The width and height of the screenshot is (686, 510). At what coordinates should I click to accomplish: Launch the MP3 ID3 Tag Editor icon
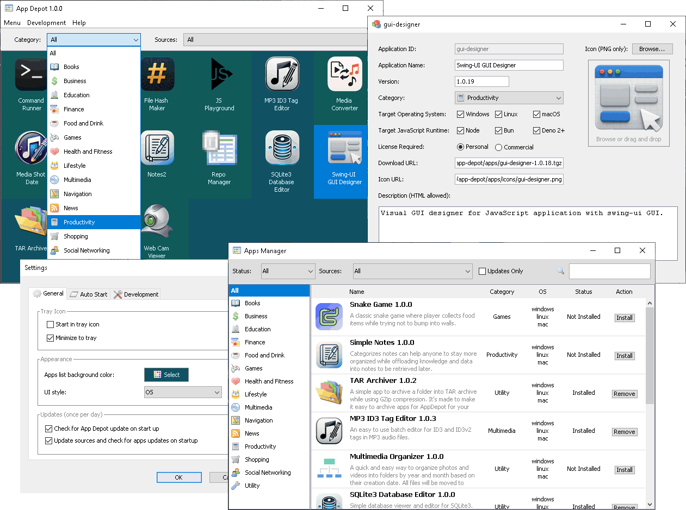coord(282,74)
